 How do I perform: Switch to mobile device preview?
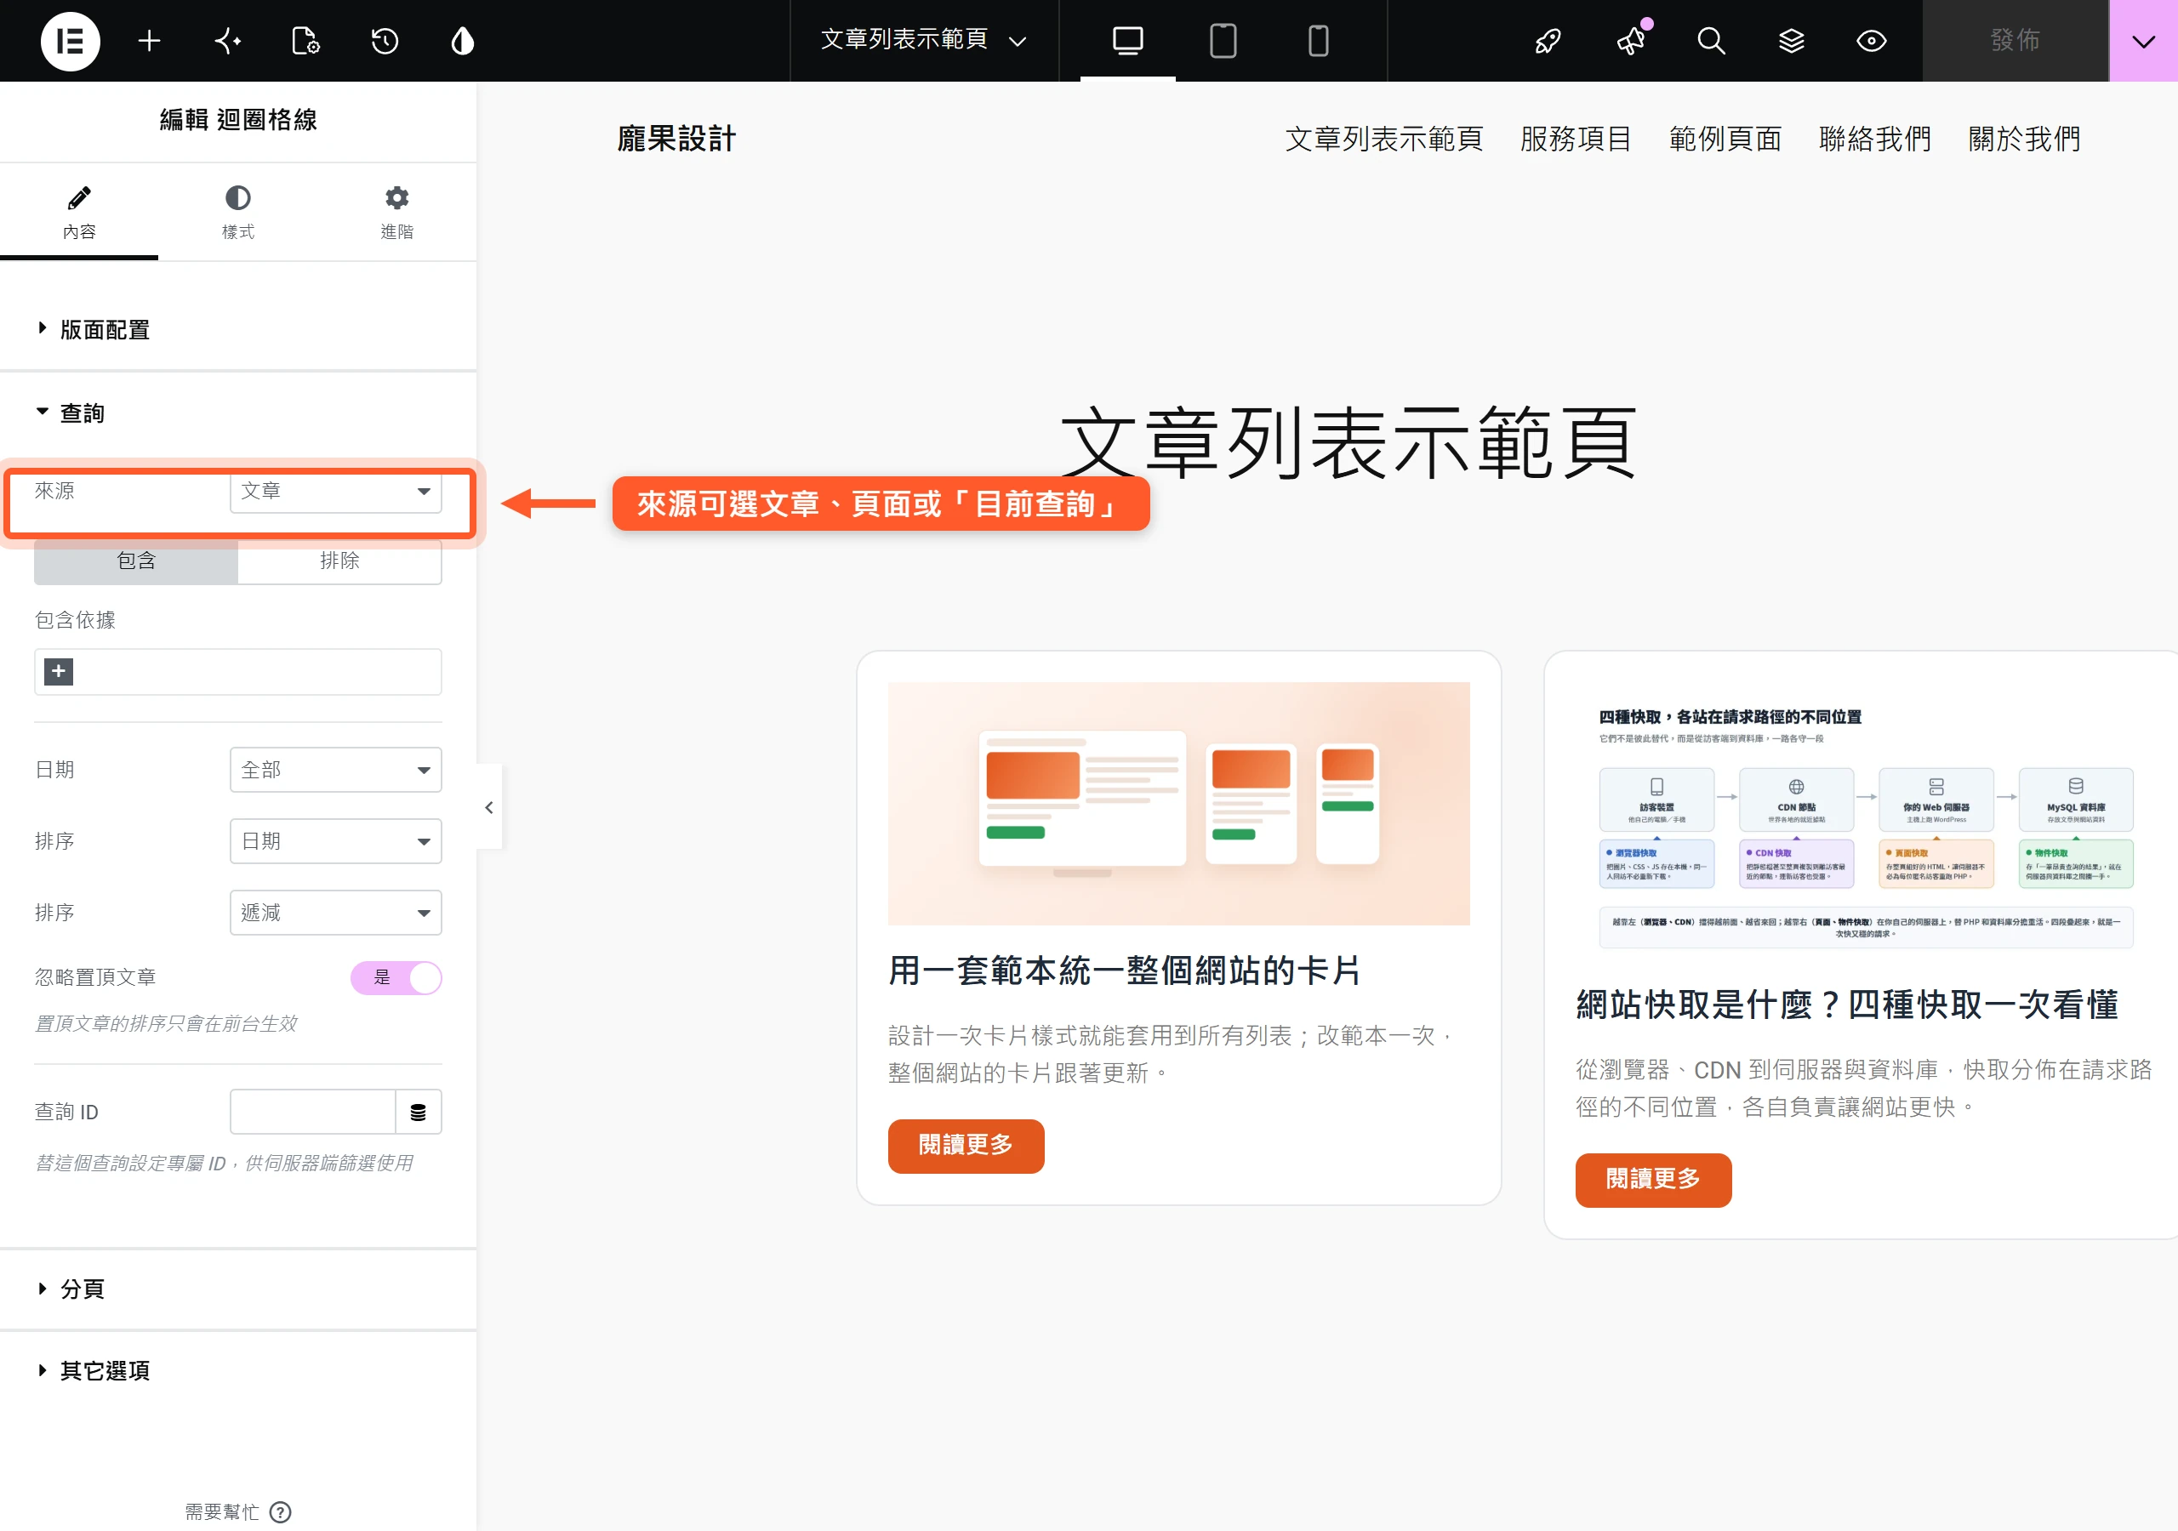[1319, 41]
